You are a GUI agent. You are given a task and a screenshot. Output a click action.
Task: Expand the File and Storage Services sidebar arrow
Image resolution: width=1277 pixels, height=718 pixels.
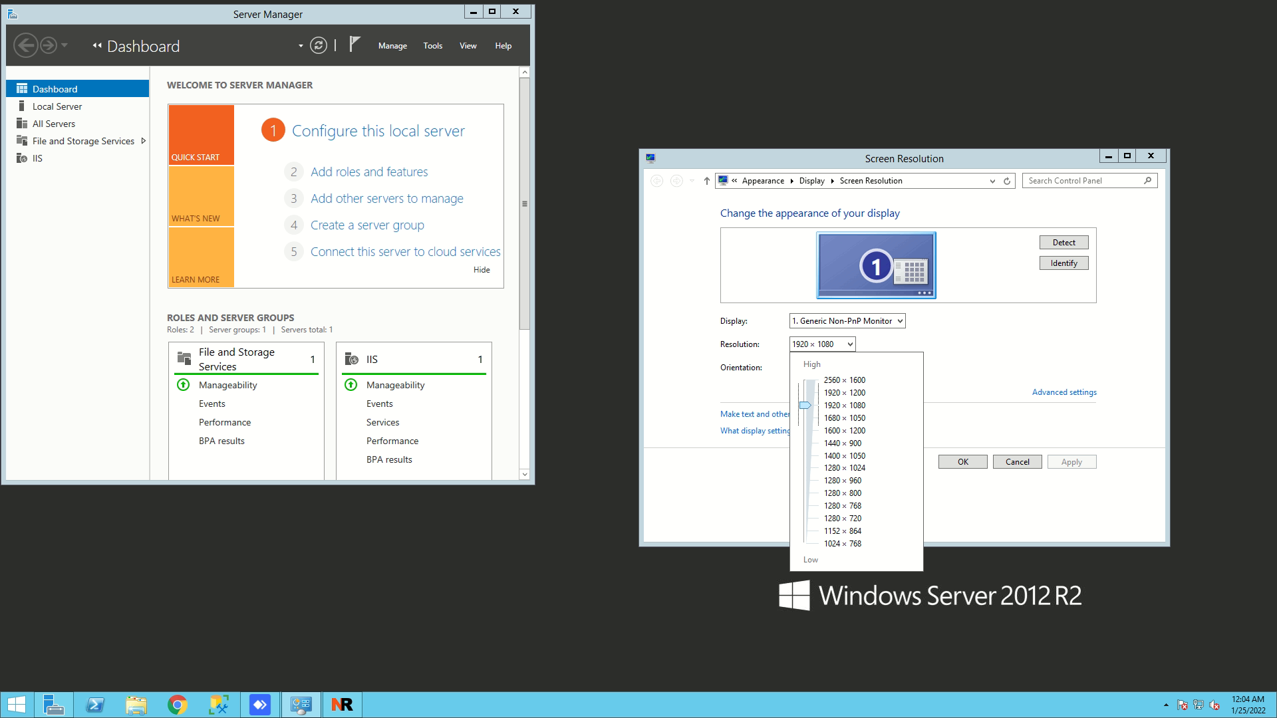coord(143,141)
